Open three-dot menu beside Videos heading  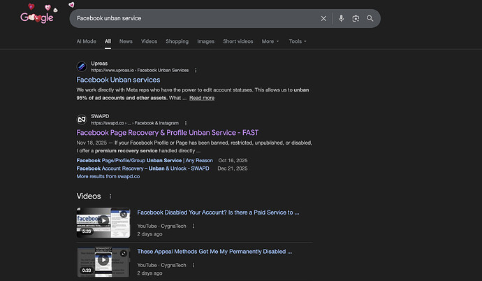tap(110, 196)
